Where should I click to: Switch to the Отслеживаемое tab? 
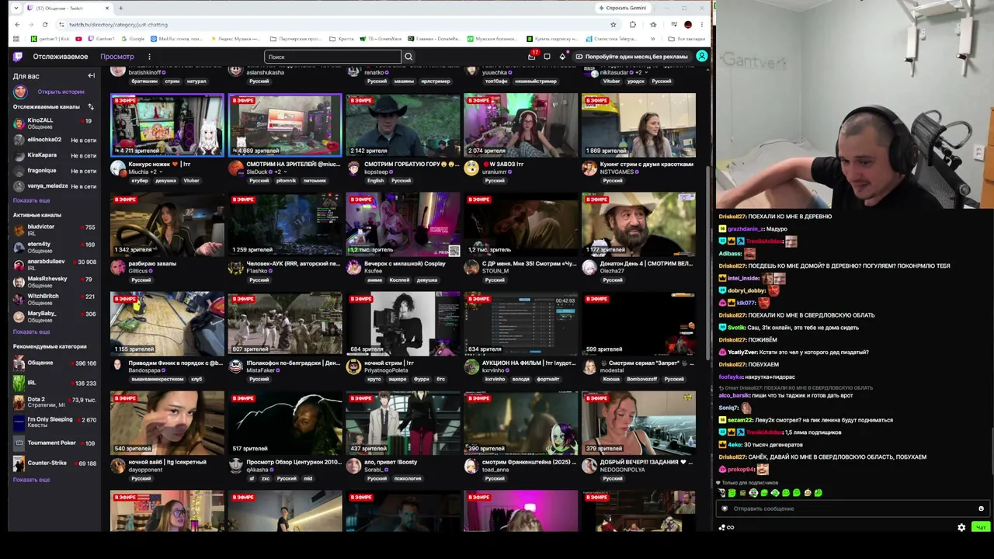coord(61,57)
